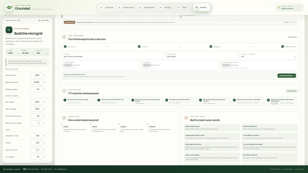Edit the Hospital (critical) load field
This screenshot has width=308, height=173.
pyautogui.click(x=37, y=136)
